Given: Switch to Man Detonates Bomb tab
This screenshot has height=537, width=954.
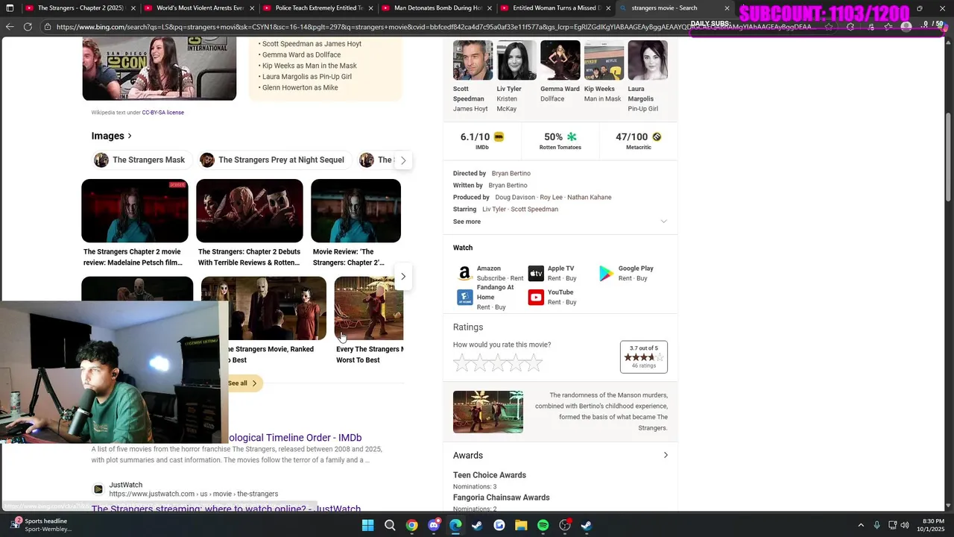Looking at the screenshot, I should [x=438, y=8].
